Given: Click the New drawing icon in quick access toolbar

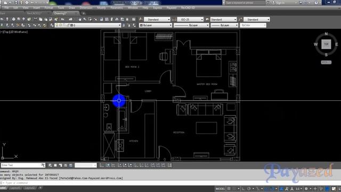Looking at the screenshot, I should point(5,3).
